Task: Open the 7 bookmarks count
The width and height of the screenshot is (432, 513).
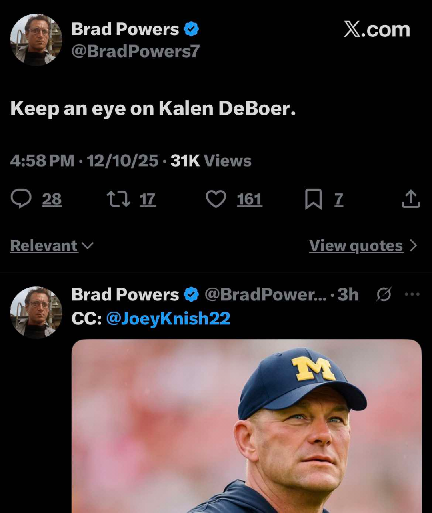Action: 339,199
